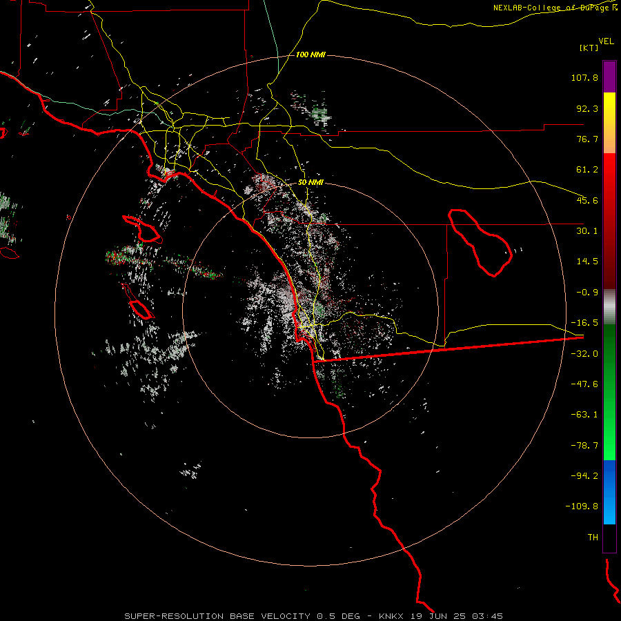Image resolution: width=621 pixels, height=621 pixels.
Task: Click the -78.7 velocity scale value
Action: (x=584, y=446)
